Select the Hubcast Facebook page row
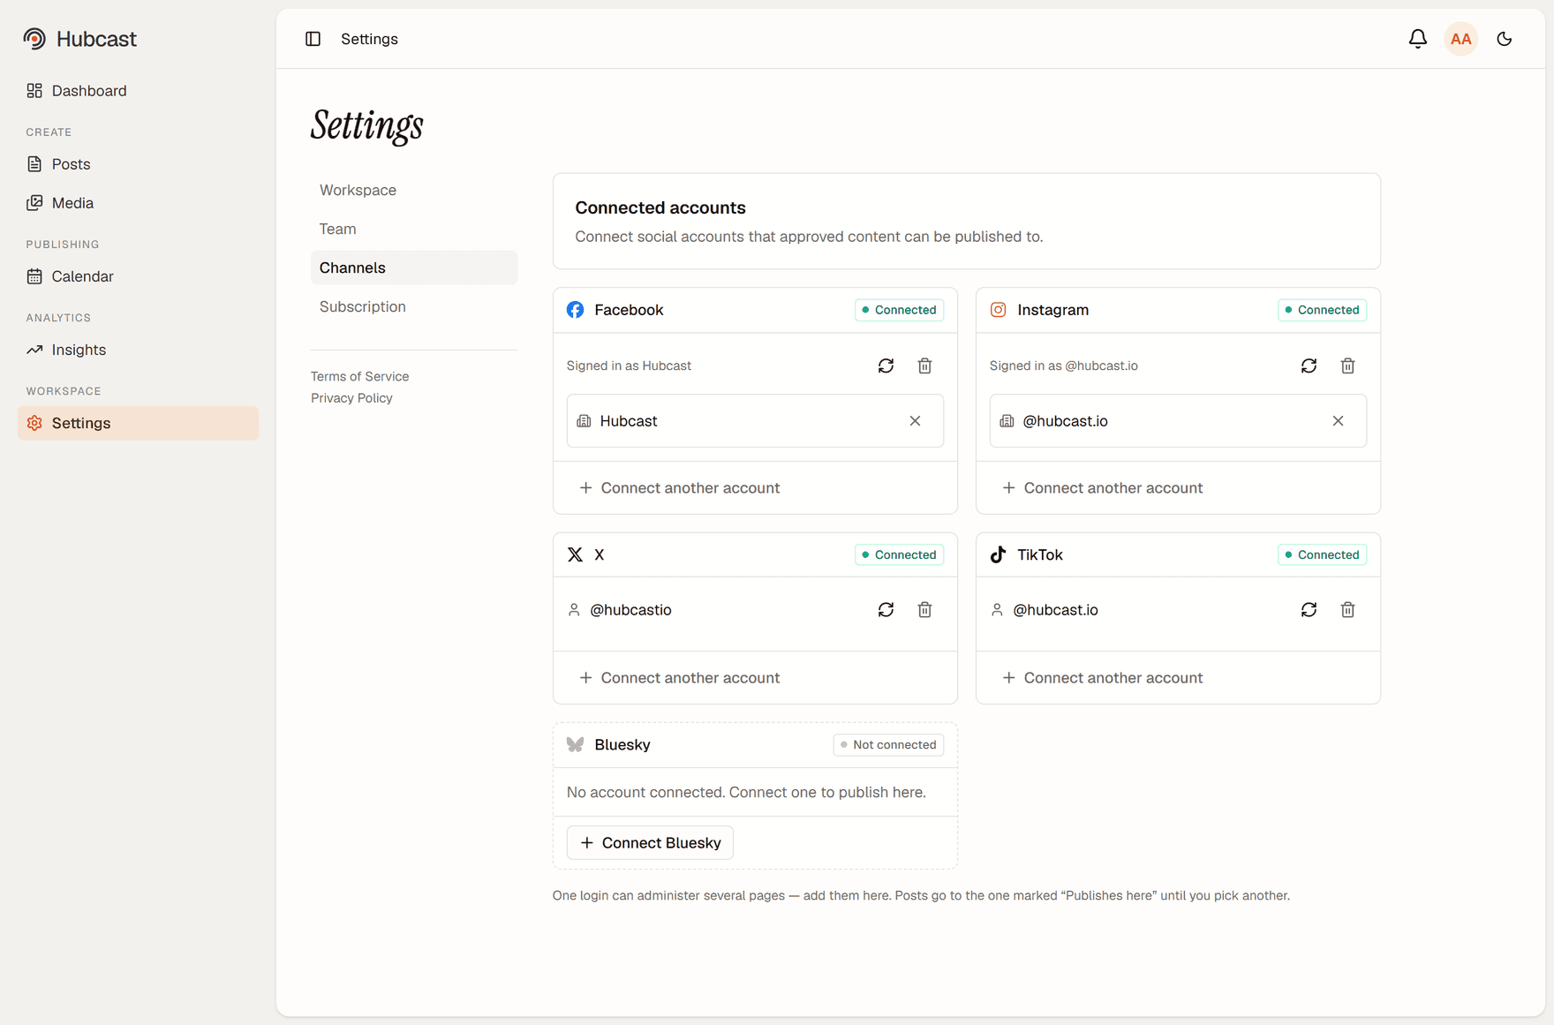The height and width of the screenshot is (1025, 1554). point(755,421)
